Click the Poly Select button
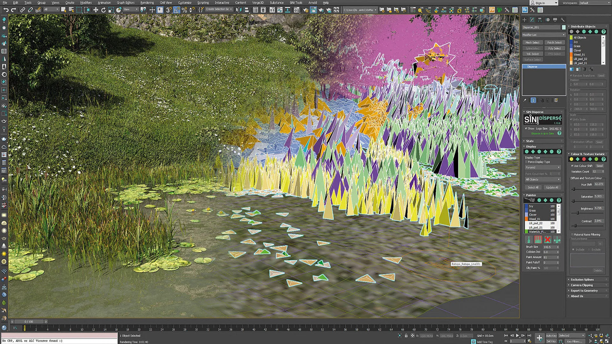The width and height of the screenshot is (612, 344). [555, 48]
